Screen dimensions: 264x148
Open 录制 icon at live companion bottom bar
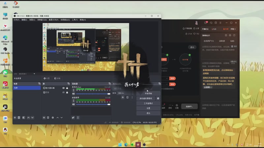click(170, 106)
